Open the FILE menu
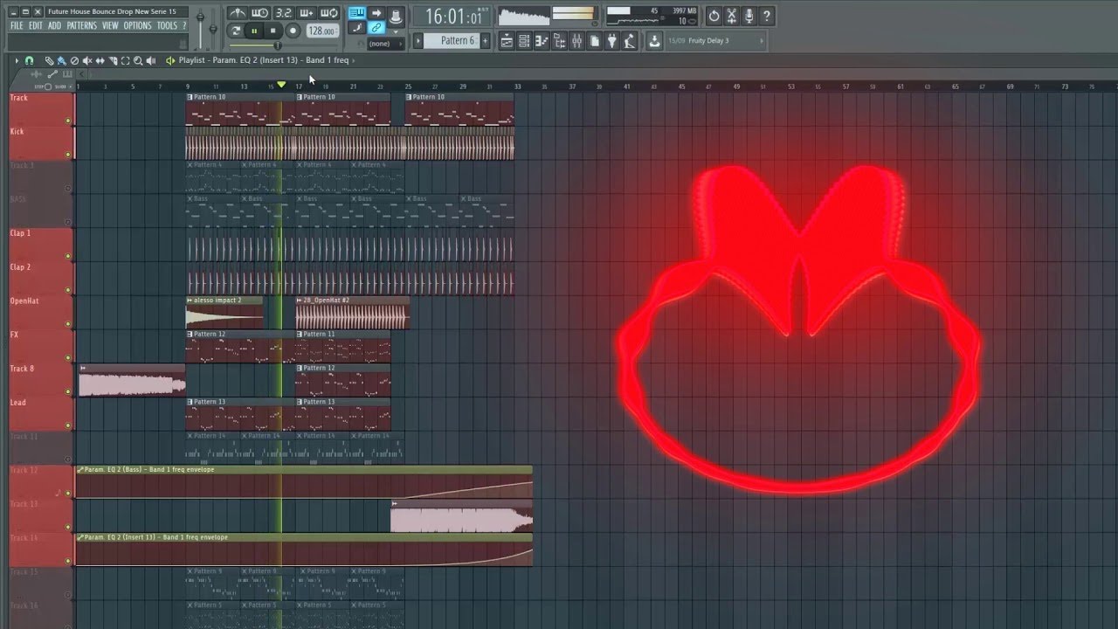 (x=17, y=25)
